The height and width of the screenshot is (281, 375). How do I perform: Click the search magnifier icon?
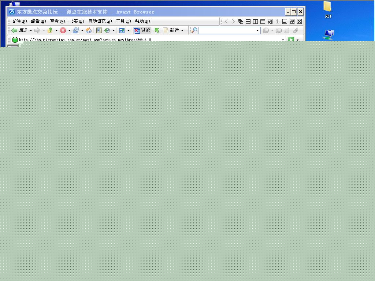[194, 30]
